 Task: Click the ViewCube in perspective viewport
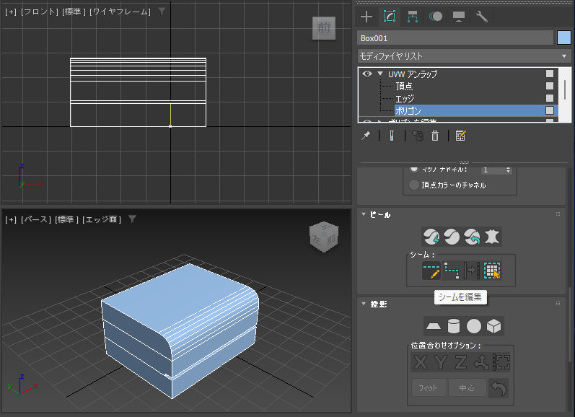pyautogui.click(x=324, y=237)
